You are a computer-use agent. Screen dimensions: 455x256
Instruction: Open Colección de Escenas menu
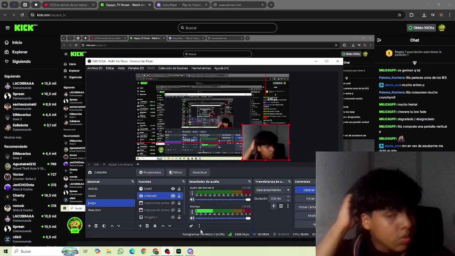[x=173, y=68]
